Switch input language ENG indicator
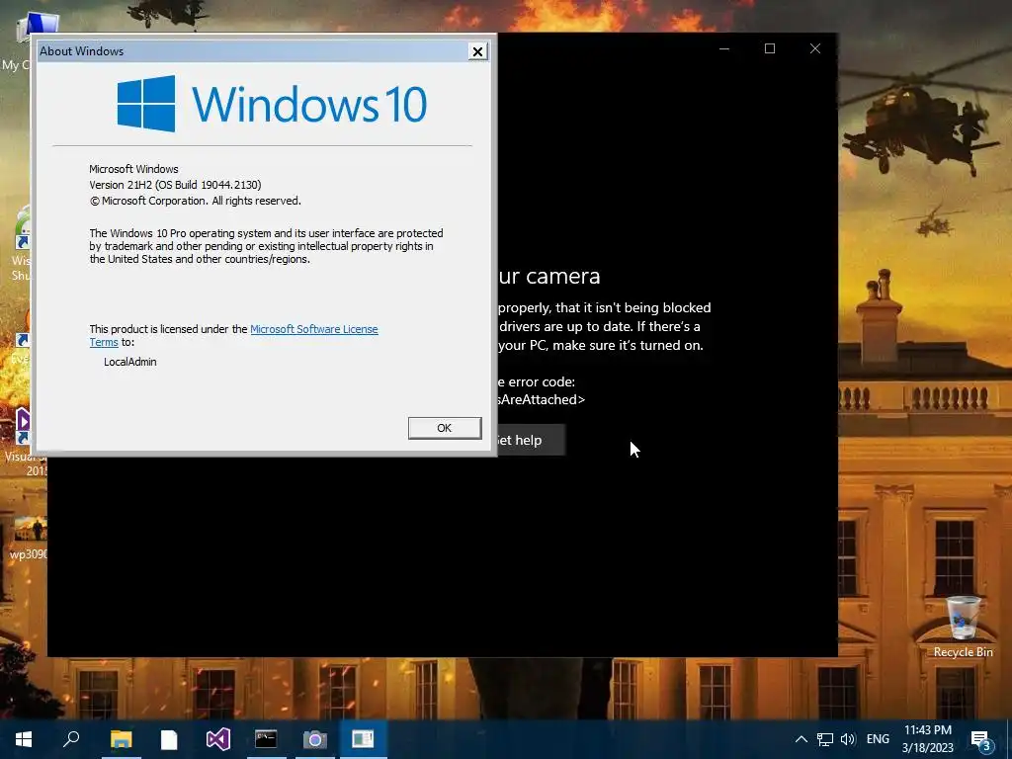 click(x=878, y=739)
